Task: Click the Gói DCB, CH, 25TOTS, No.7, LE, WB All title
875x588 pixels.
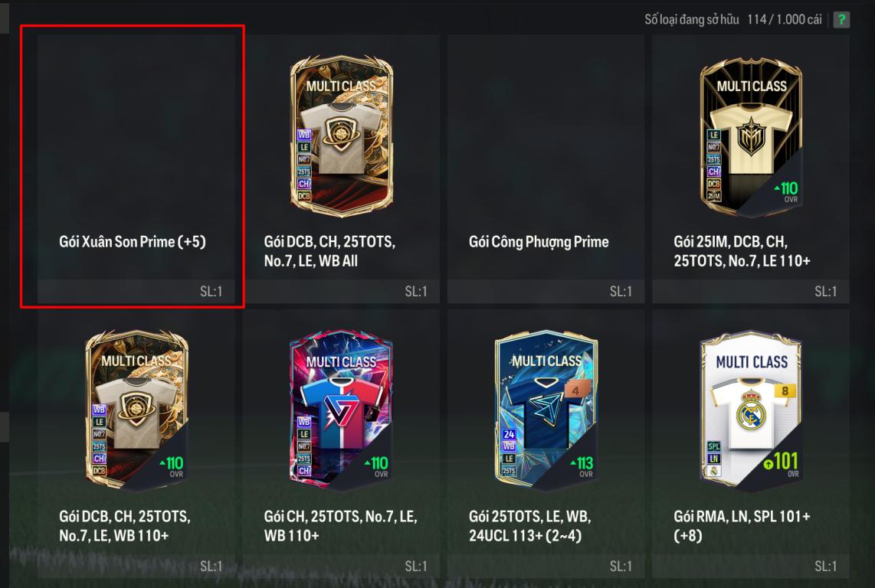Action: click(x=329, y=251)
